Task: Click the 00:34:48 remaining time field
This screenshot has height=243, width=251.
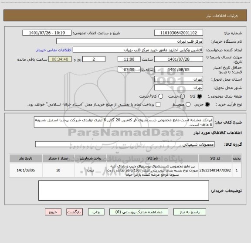Action: coord(60,59)
